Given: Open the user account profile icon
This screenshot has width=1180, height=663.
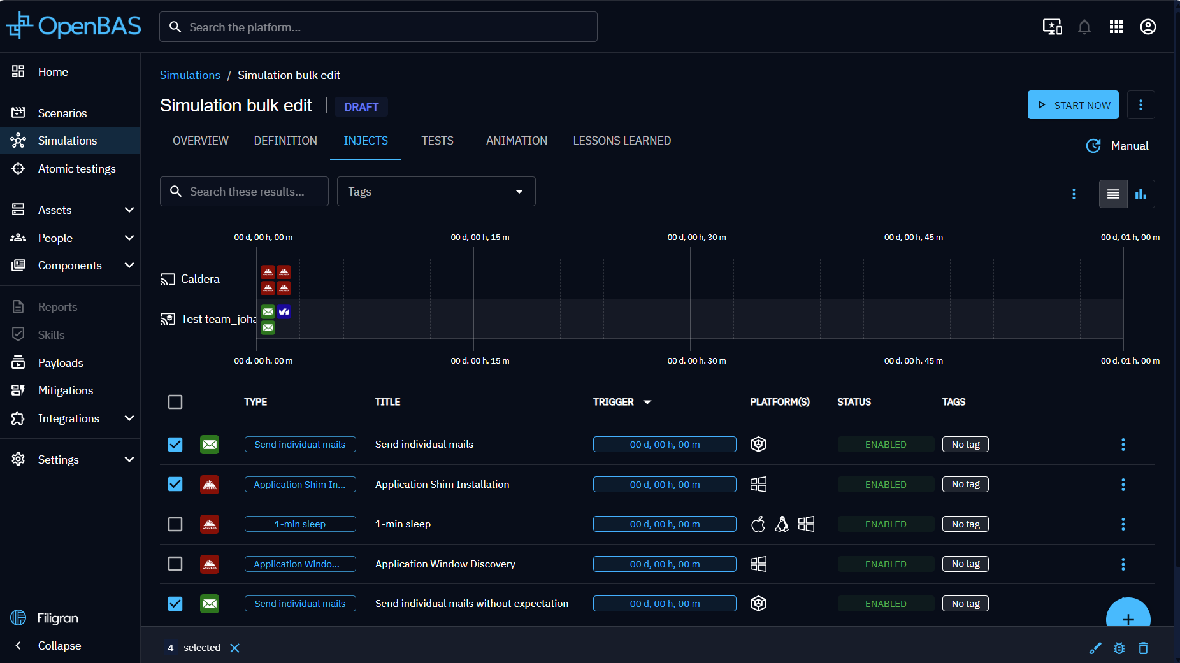Looking at the screenshot, I should pyautogui.click(x=1148, y=27).
